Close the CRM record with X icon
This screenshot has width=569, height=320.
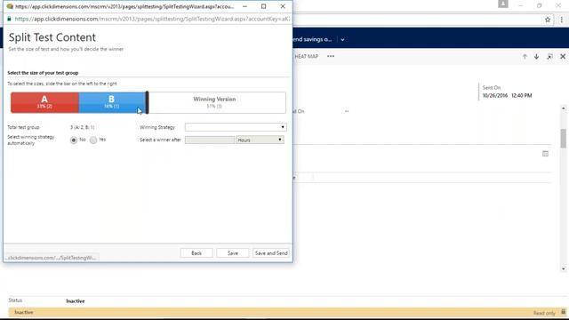click(x=563, y=57)
